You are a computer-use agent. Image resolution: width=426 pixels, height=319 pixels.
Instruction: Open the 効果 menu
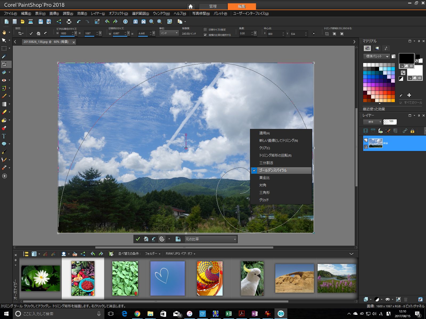[82, 14]
